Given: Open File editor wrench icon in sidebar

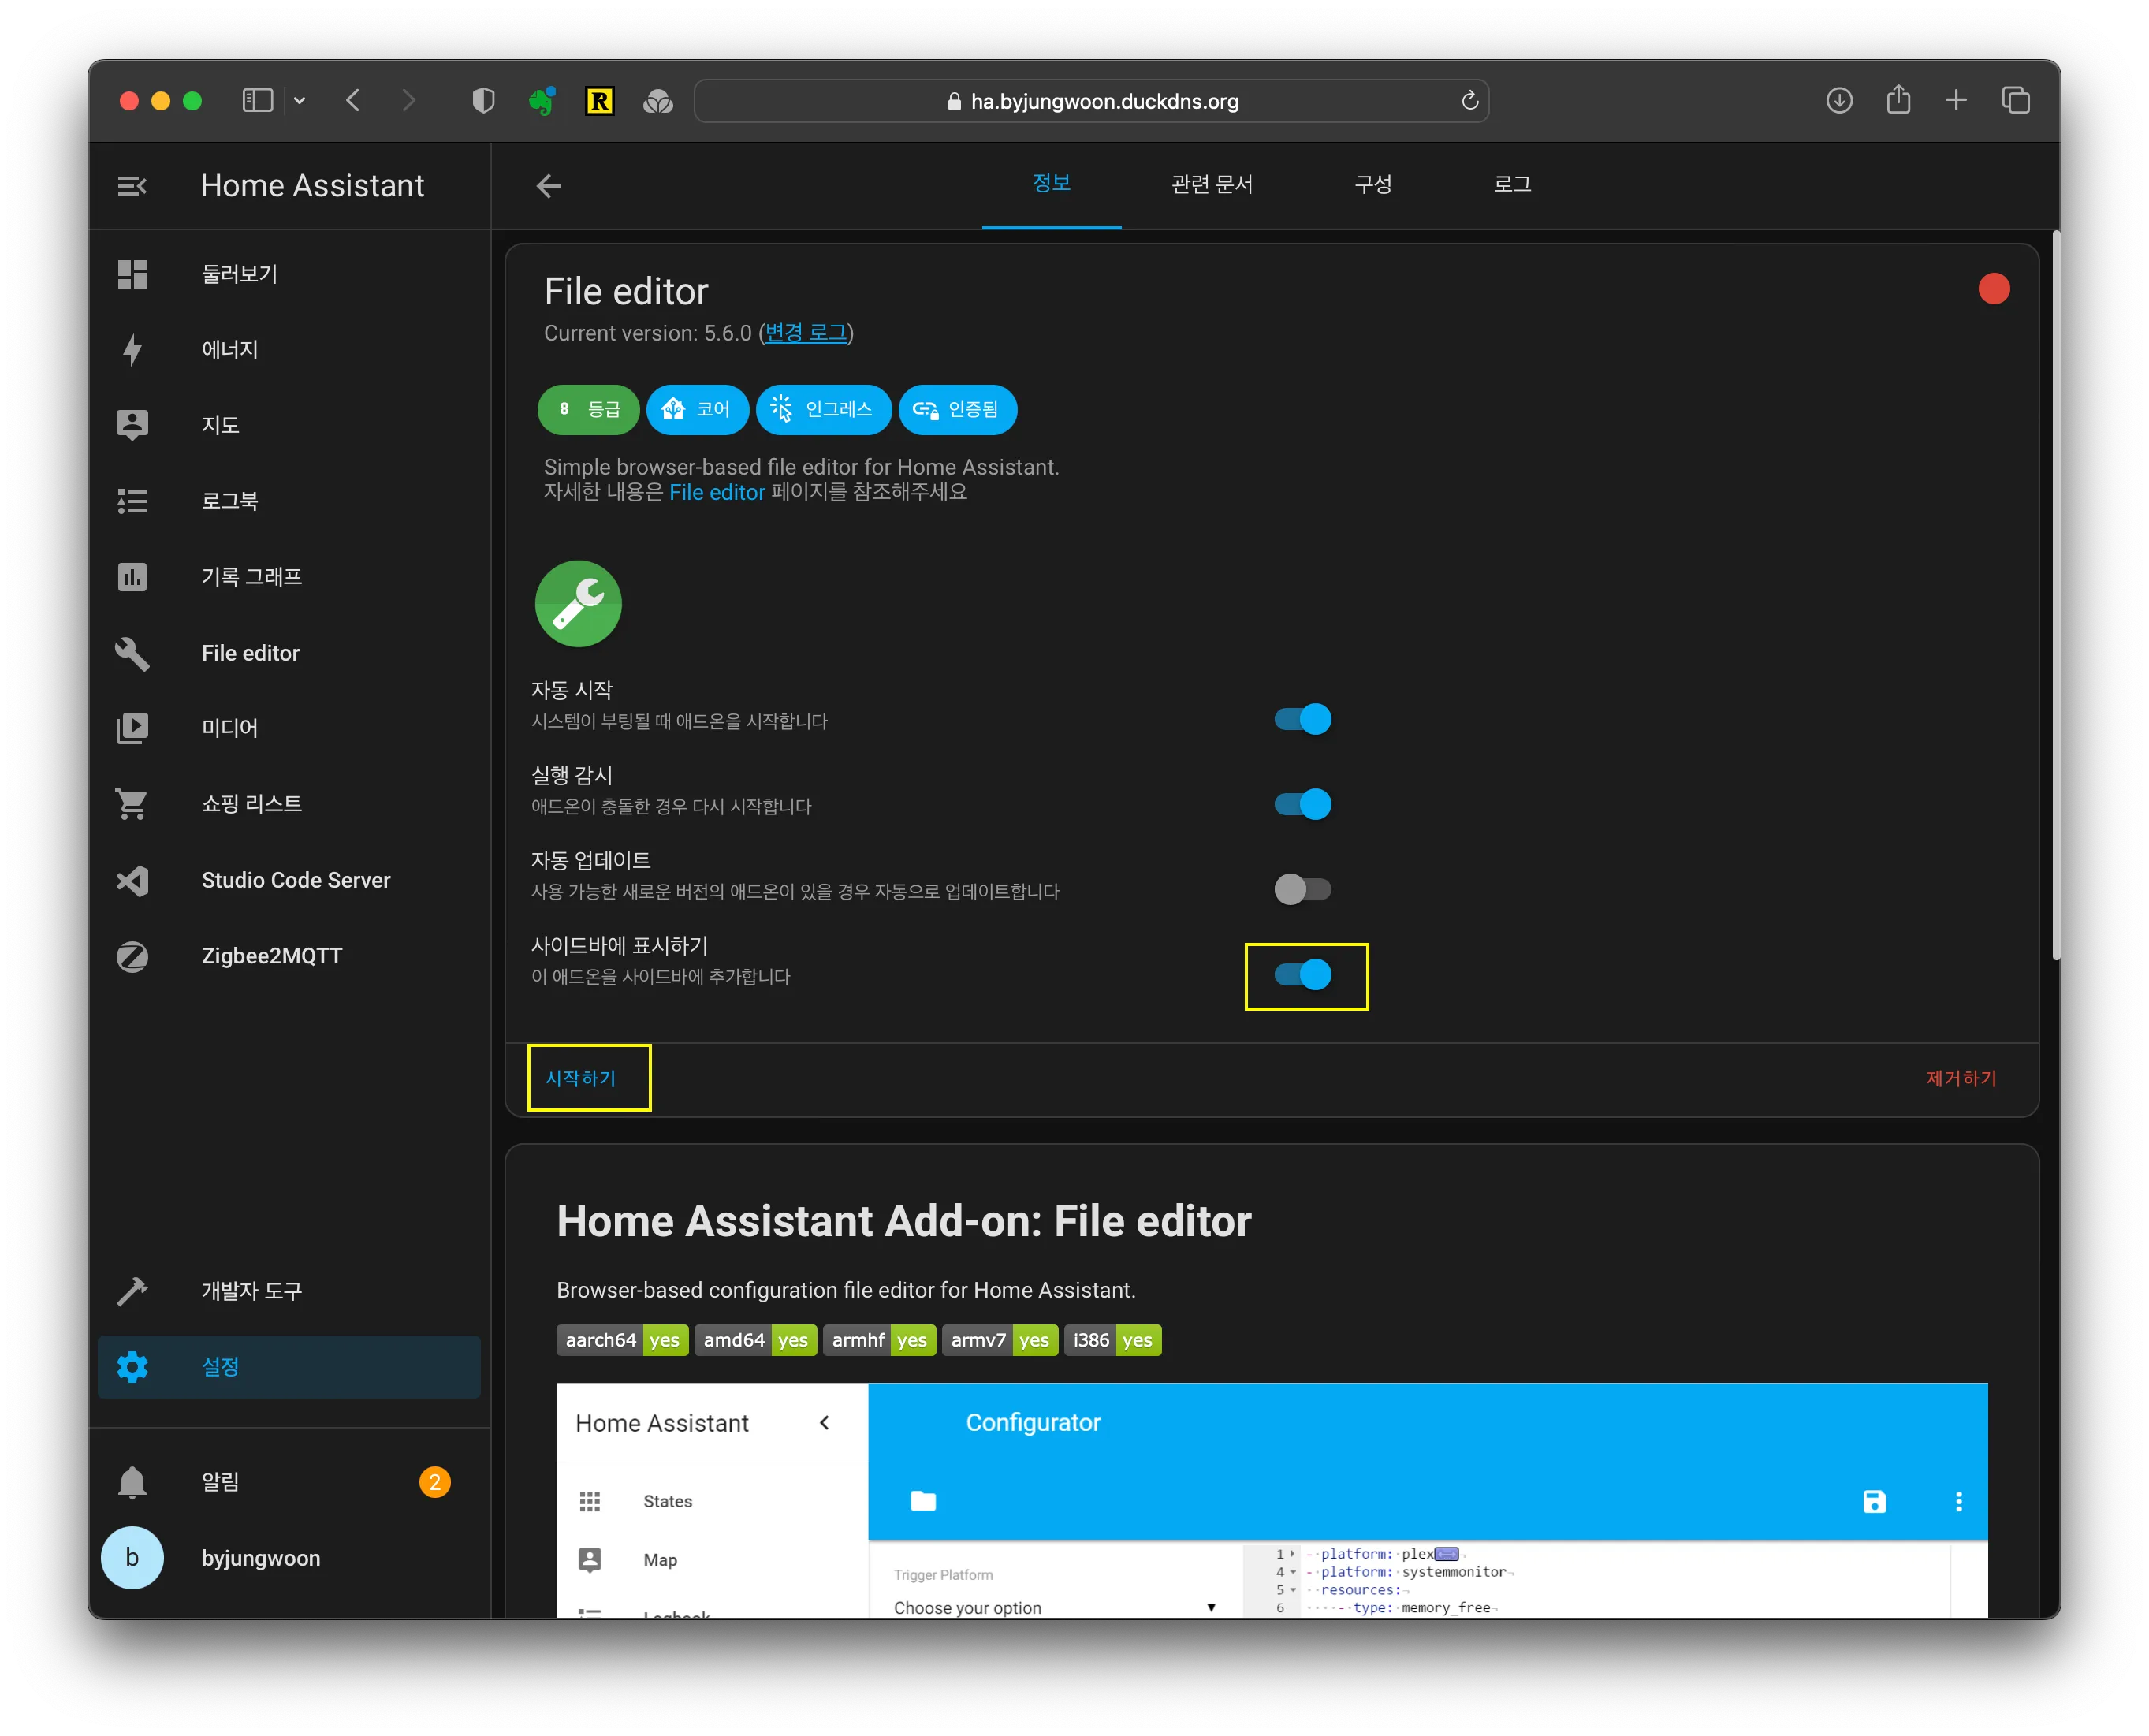Looking at the screenshot, I should pyautogui.click(x=132, y=653).
